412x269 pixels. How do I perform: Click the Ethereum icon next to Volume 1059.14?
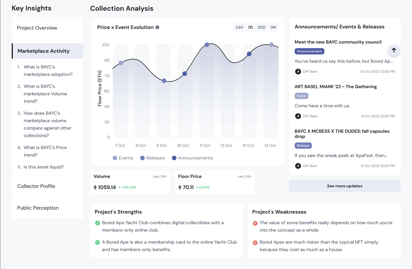95,187
